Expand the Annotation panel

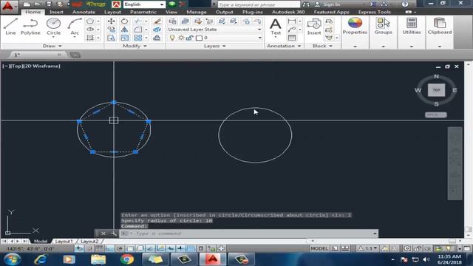[x=284, y=46]
